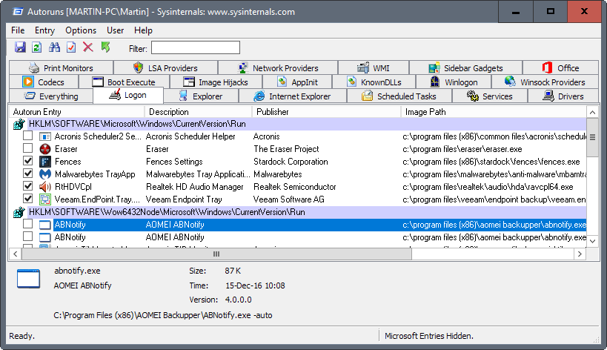Switch to the Explorer tab

[x=201, y=96]
